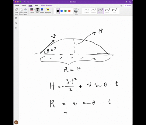Set pen thickness to 0.35 mm

click(x=94, y=11)
